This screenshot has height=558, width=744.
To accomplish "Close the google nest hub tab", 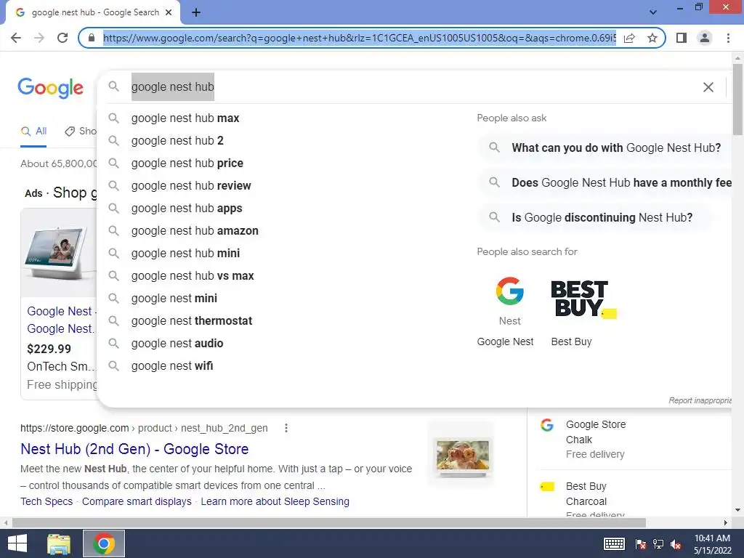I will 169,13.
